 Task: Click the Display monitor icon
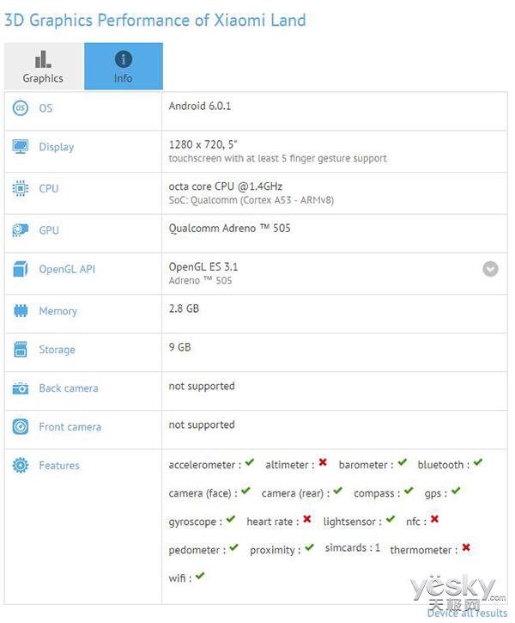click(x=21, y=147)
